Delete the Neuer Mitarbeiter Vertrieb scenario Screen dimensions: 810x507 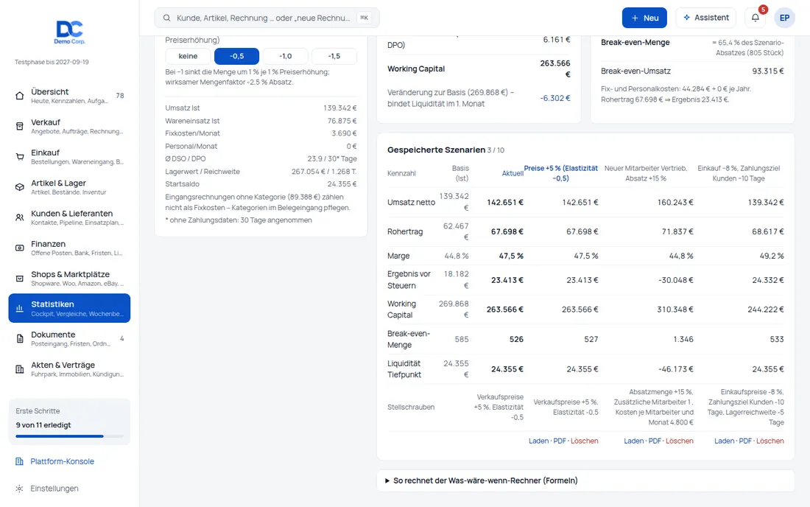point(680,441)
